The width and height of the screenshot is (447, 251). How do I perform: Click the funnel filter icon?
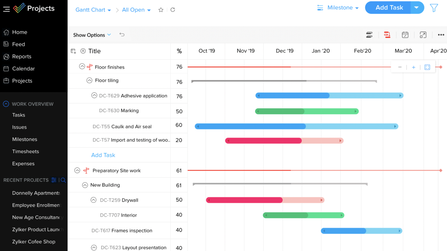point(434,8)
